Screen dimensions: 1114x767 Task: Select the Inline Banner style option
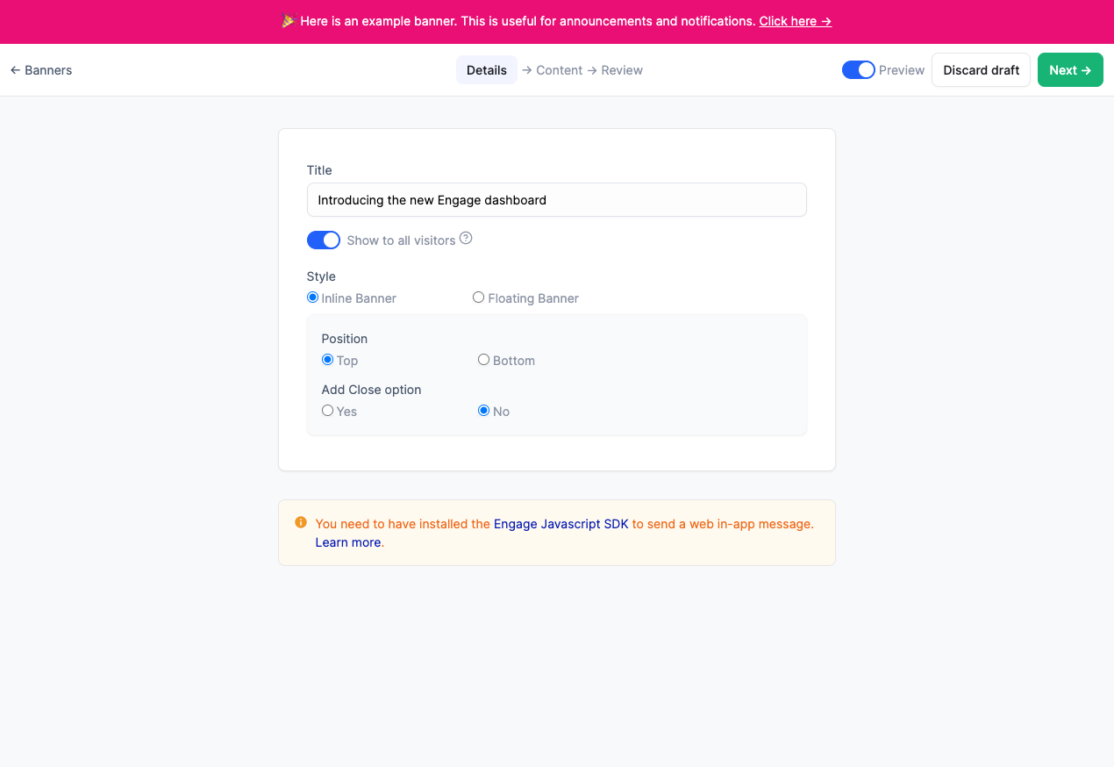(312, 297)
